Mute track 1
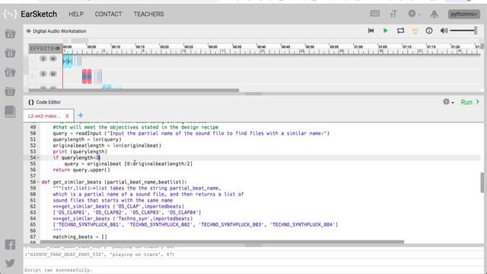The image size is (487, 274). 53,59
